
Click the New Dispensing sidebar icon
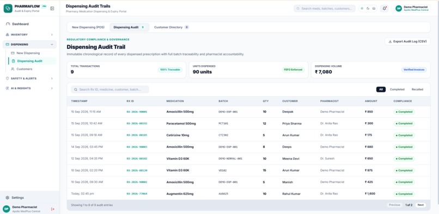click(x=13, y=53)
